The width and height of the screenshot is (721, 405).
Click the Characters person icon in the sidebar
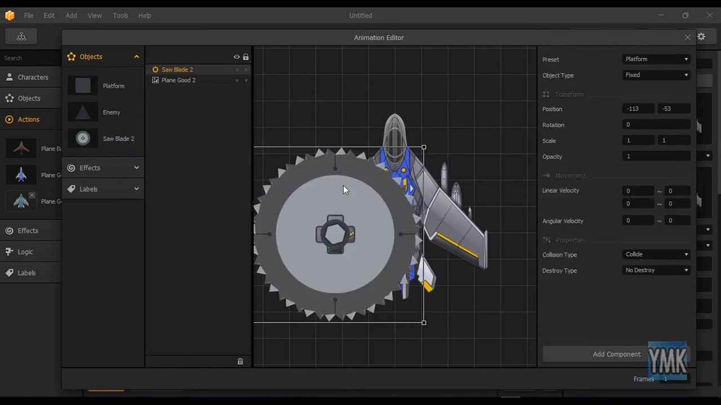coord(10,77)
